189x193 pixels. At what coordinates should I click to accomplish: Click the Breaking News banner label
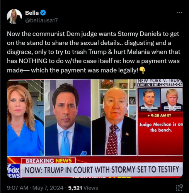49,161
